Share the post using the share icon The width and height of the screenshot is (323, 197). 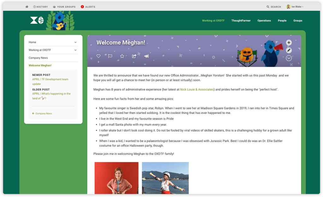(134, 56)
